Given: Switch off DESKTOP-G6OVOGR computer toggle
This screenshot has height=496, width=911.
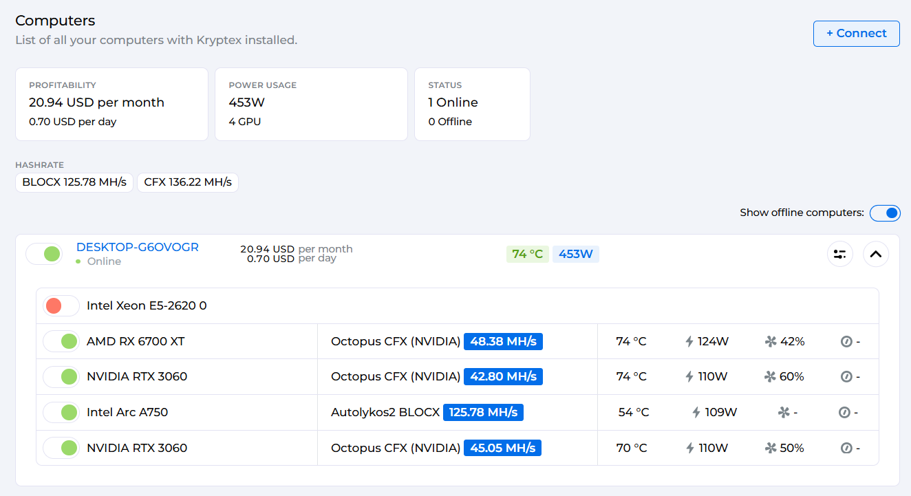Looking at the screenshot, I should click(x=44, y=254).
